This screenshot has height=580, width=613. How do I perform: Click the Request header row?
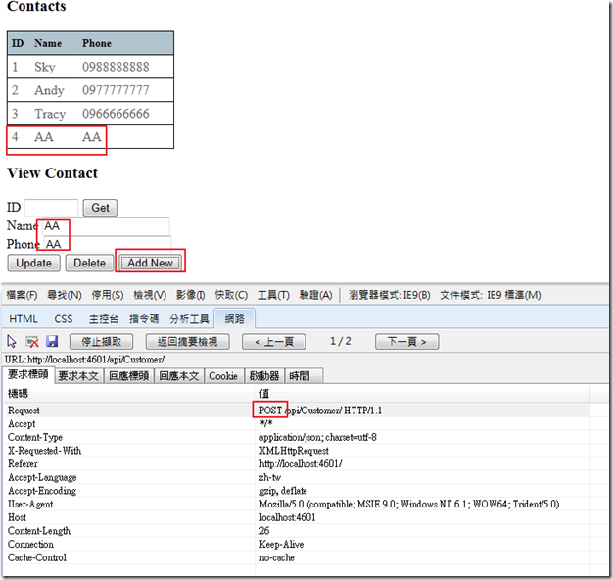[297, 411]
